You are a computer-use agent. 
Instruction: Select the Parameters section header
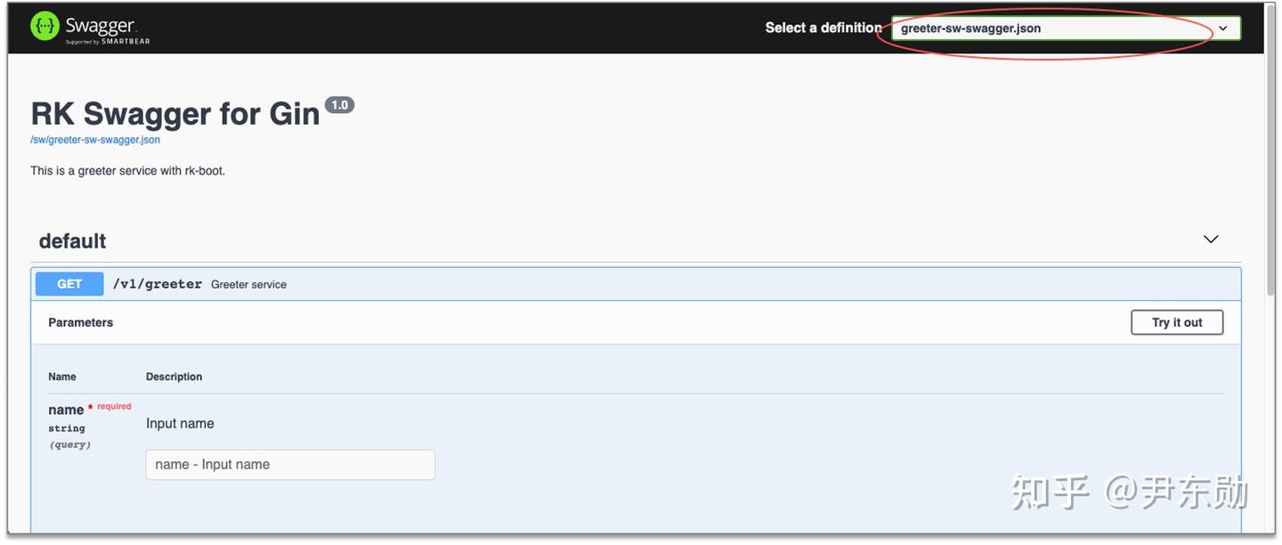[81, 322]
